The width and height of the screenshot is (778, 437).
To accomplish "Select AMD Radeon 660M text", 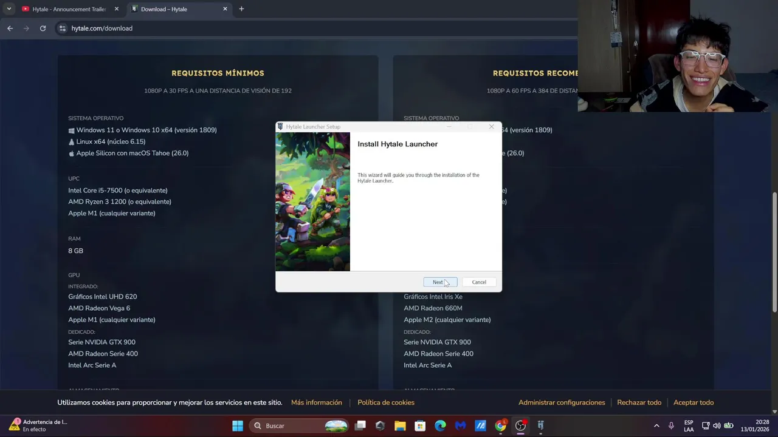I will point(433,308).
